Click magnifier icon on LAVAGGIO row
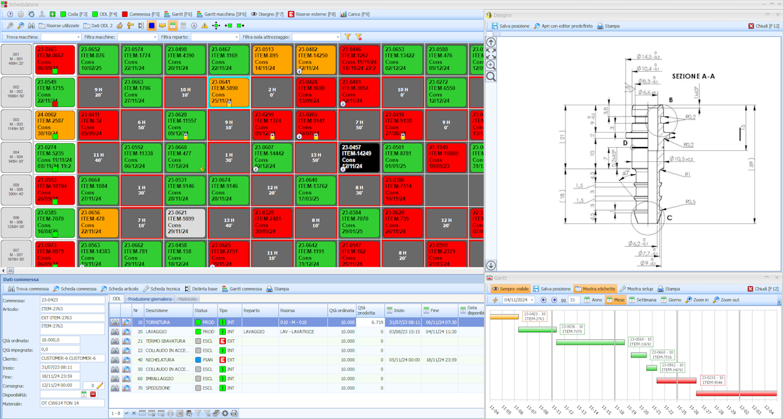 coord(126,332)
